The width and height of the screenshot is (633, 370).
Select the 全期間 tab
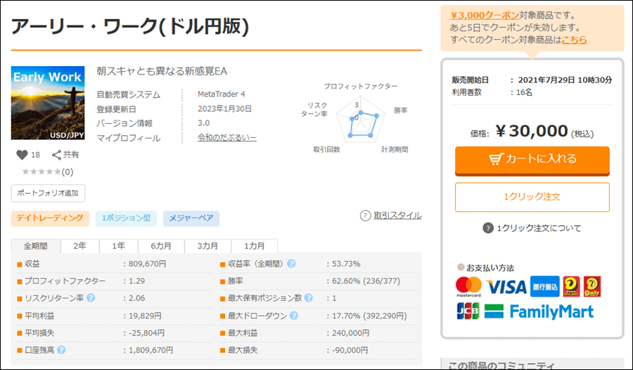(x=35, y=246)
